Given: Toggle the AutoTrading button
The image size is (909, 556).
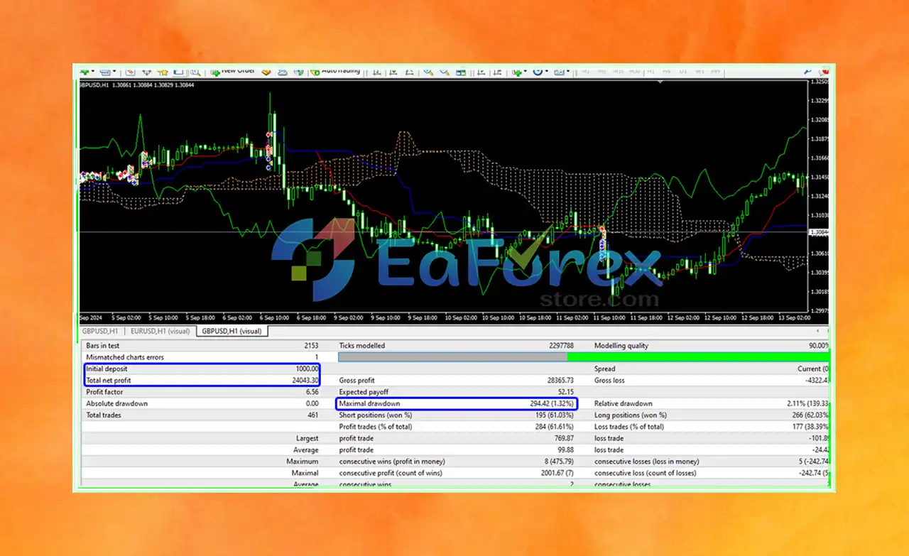Looking at the screenshot, I should click(x=336, y=71).
